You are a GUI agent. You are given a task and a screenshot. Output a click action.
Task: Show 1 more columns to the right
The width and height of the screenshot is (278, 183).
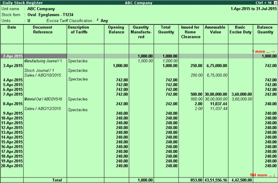(264, 51)
